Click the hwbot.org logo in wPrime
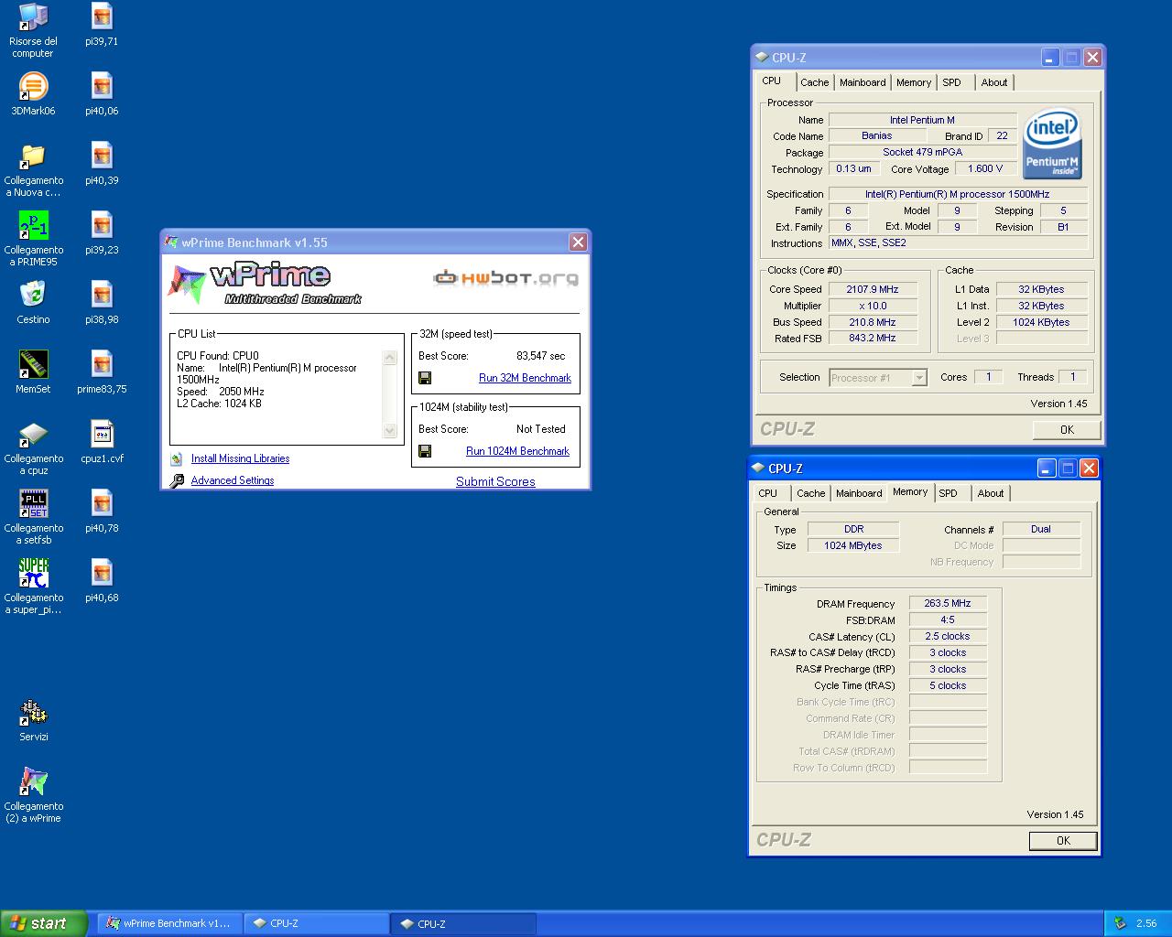1172x937 pixels. pyautogui.click(x=505, y=277)
